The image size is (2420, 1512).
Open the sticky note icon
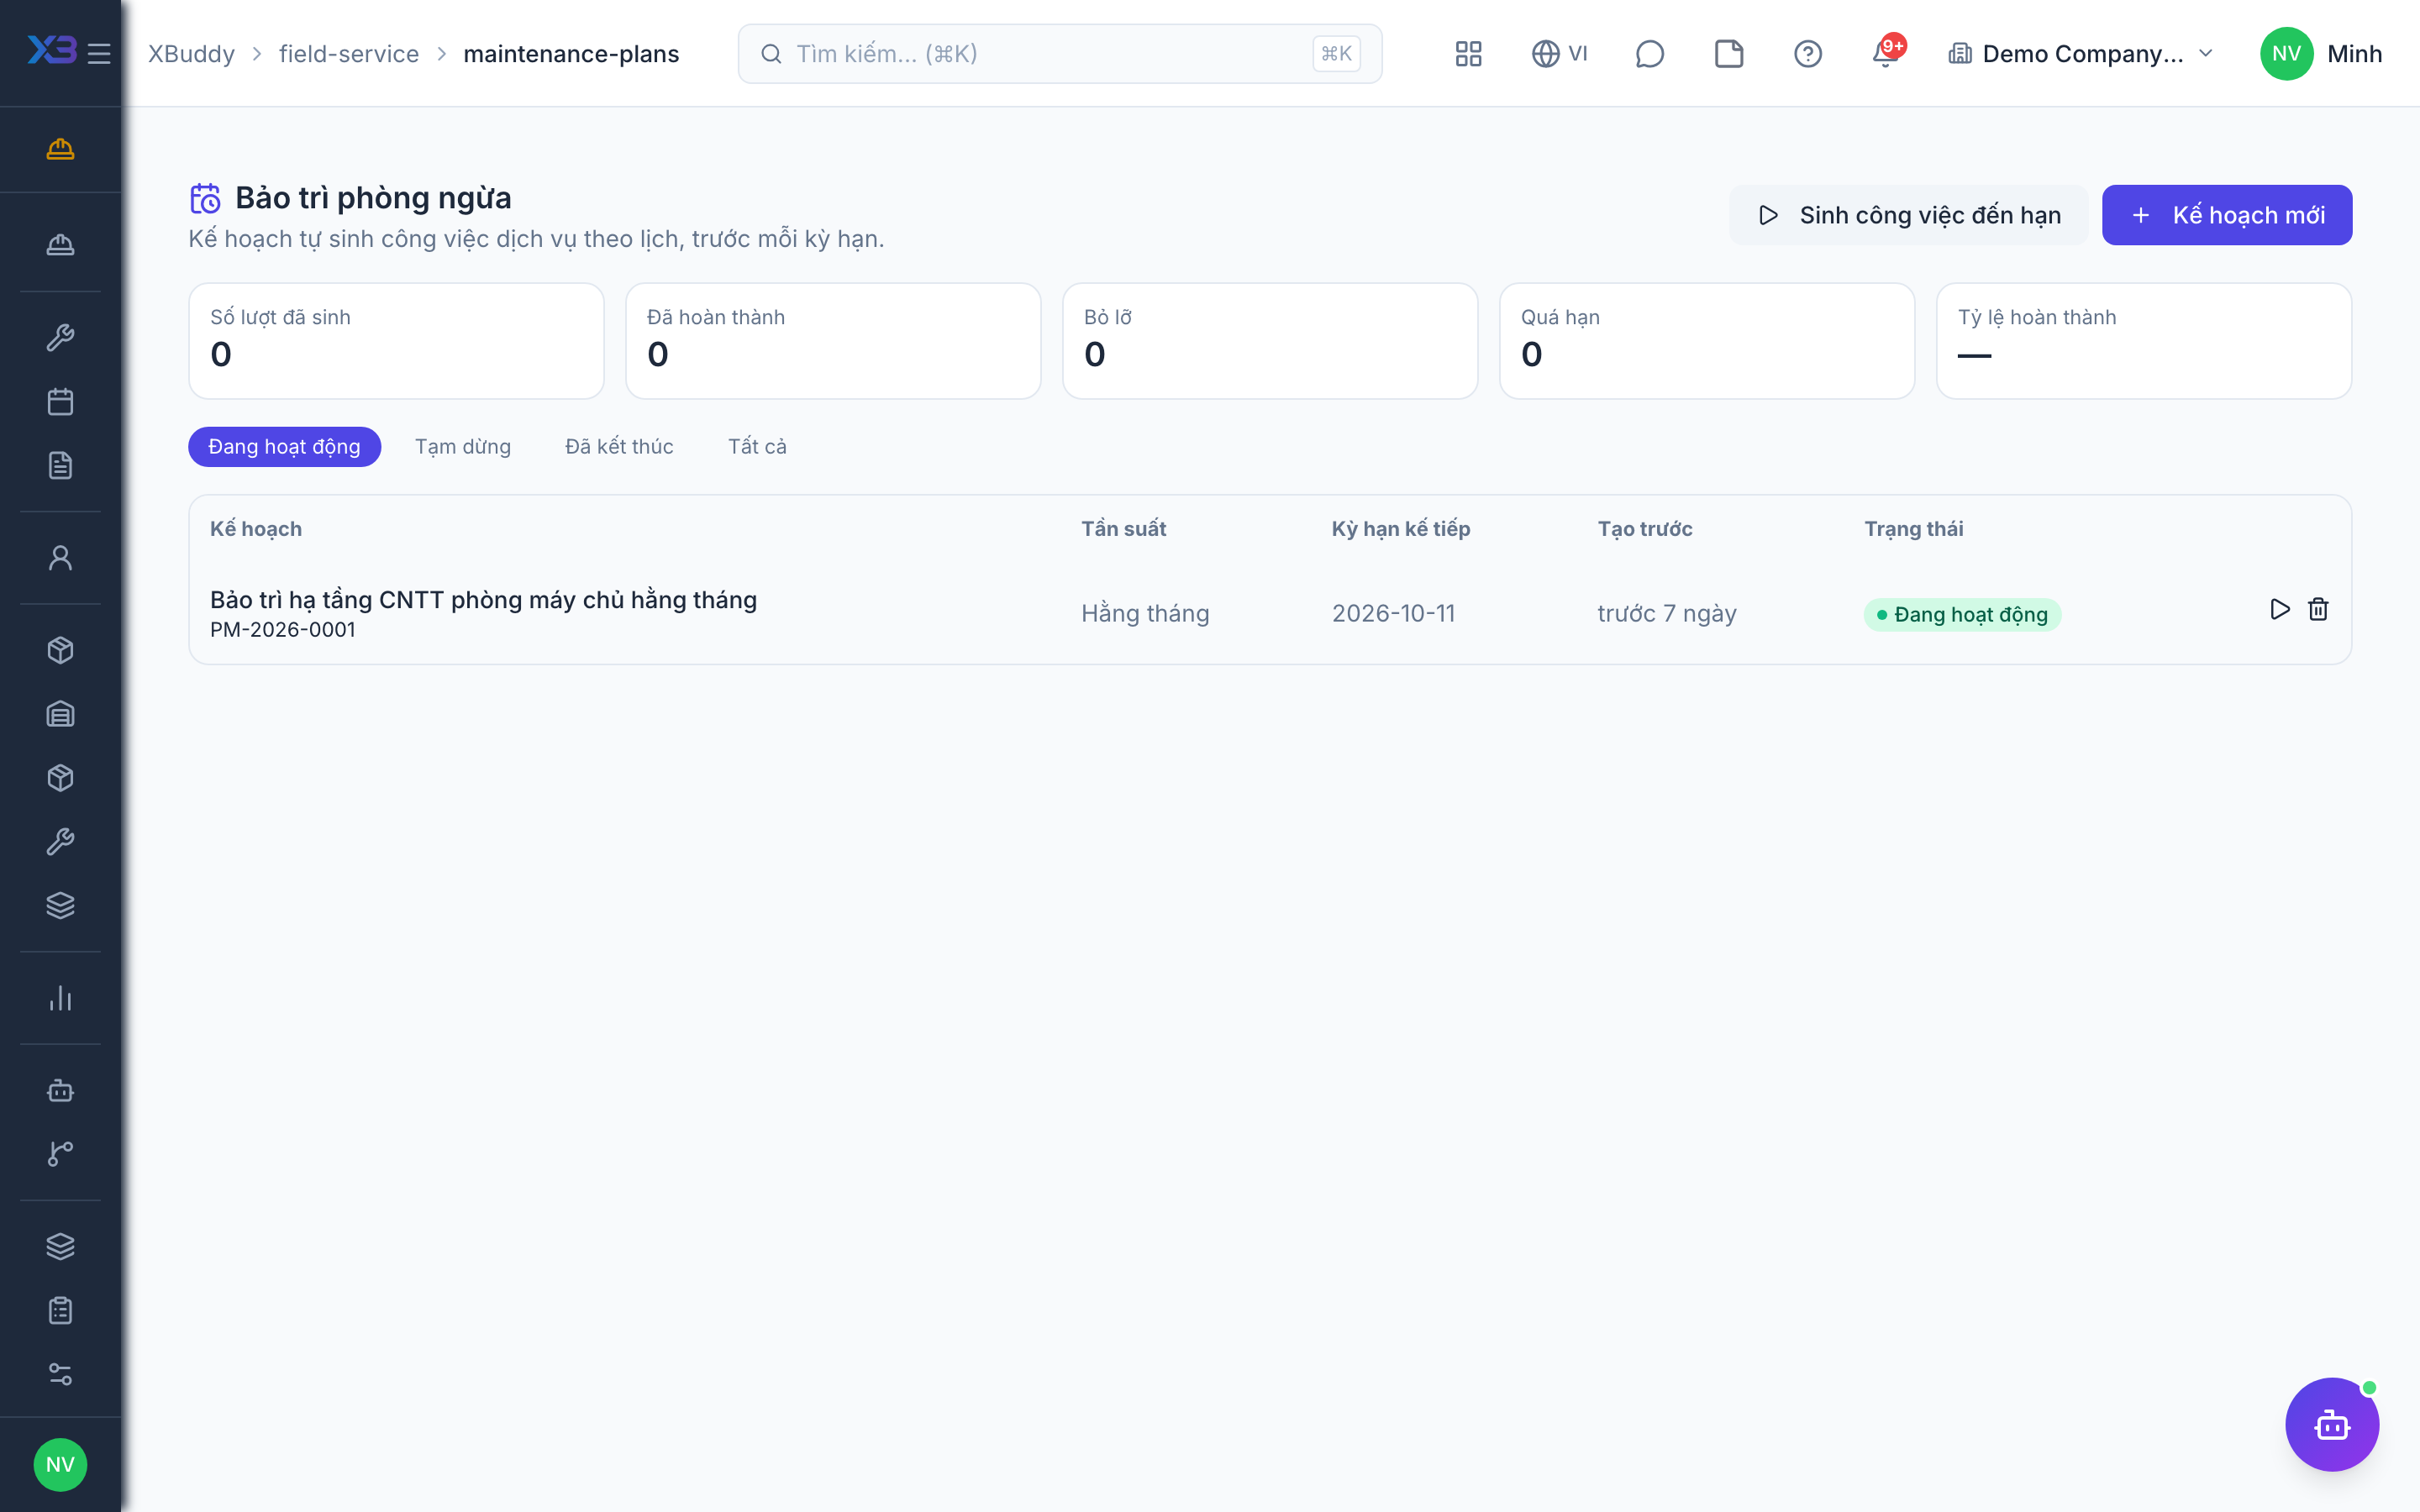coord(1728,53)
